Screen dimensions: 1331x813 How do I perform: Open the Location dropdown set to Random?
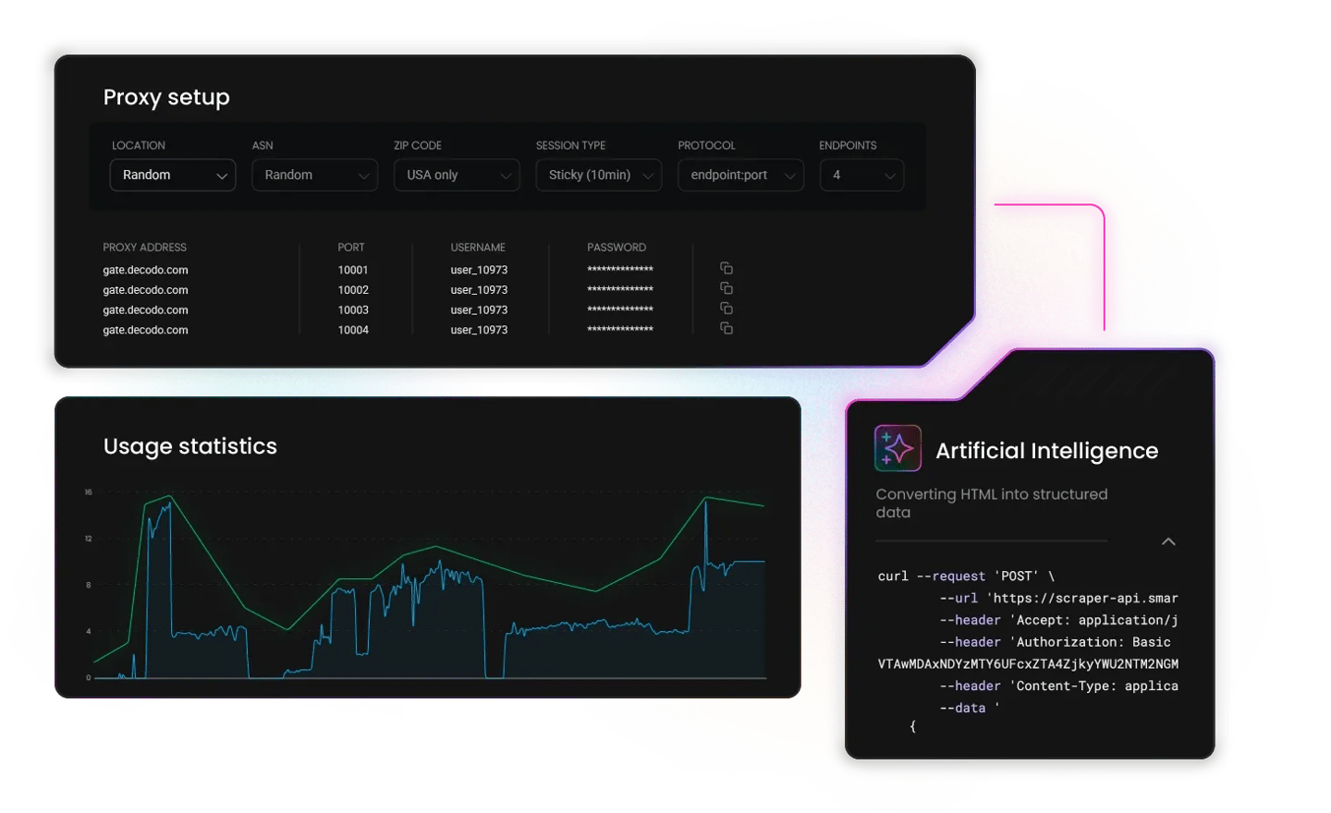click(x=173, y=176)
